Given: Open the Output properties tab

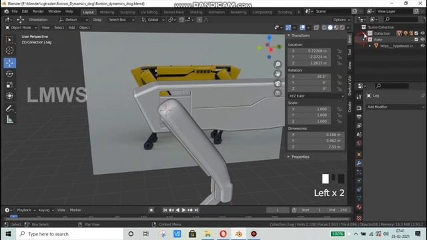Looking at the screenshot, I should [x=359, y=117].
